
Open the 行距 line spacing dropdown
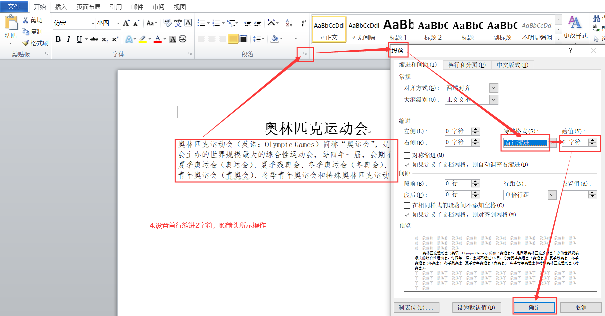pyautogui.click(x=552, y=195)
